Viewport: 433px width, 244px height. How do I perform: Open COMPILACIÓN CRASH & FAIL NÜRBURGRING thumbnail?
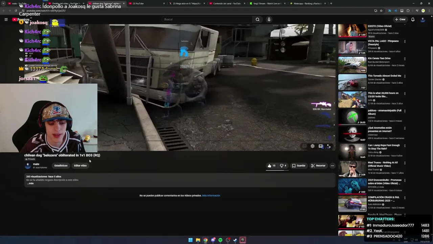pyautogui.click(x=352, y=204)
